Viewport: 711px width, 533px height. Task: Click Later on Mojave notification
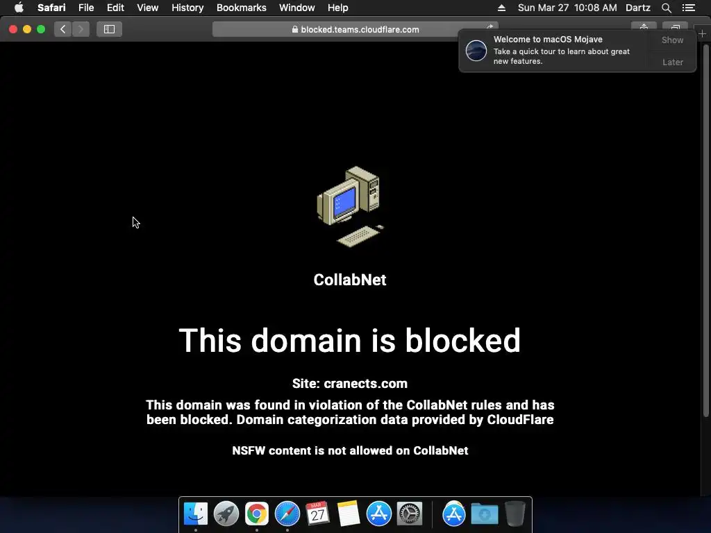[x=672, y=62]
